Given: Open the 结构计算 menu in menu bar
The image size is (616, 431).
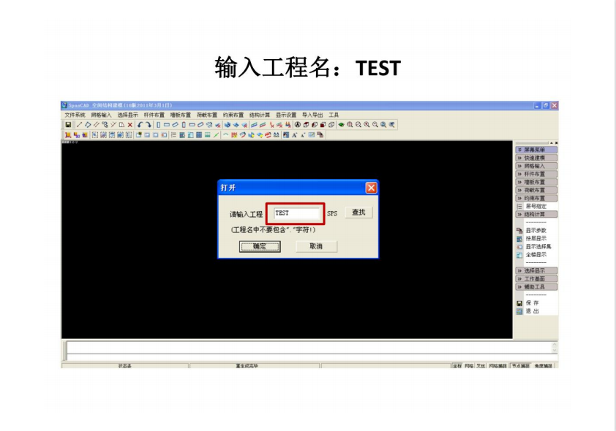Looking at the screenshot, I should tap(260, 115).
